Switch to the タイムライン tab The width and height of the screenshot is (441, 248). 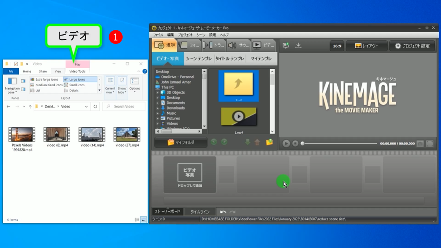click(x=200, y=212)
